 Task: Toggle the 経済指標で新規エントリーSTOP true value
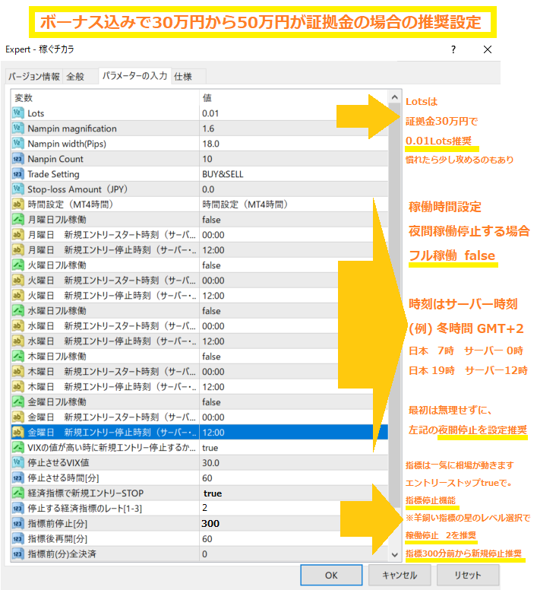pos(213,493)
